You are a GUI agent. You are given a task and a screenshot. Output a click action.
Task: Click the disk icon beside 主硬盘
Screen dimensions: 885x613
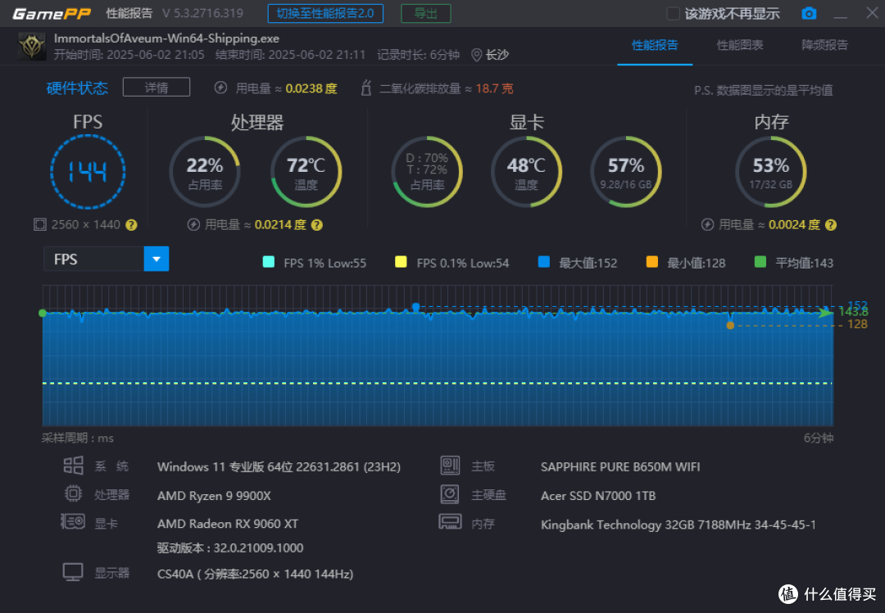click(x=450, y=494)
